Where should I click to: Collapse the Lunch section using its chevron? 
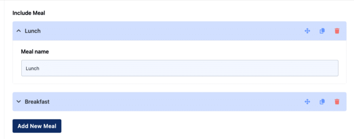[19, 31]
